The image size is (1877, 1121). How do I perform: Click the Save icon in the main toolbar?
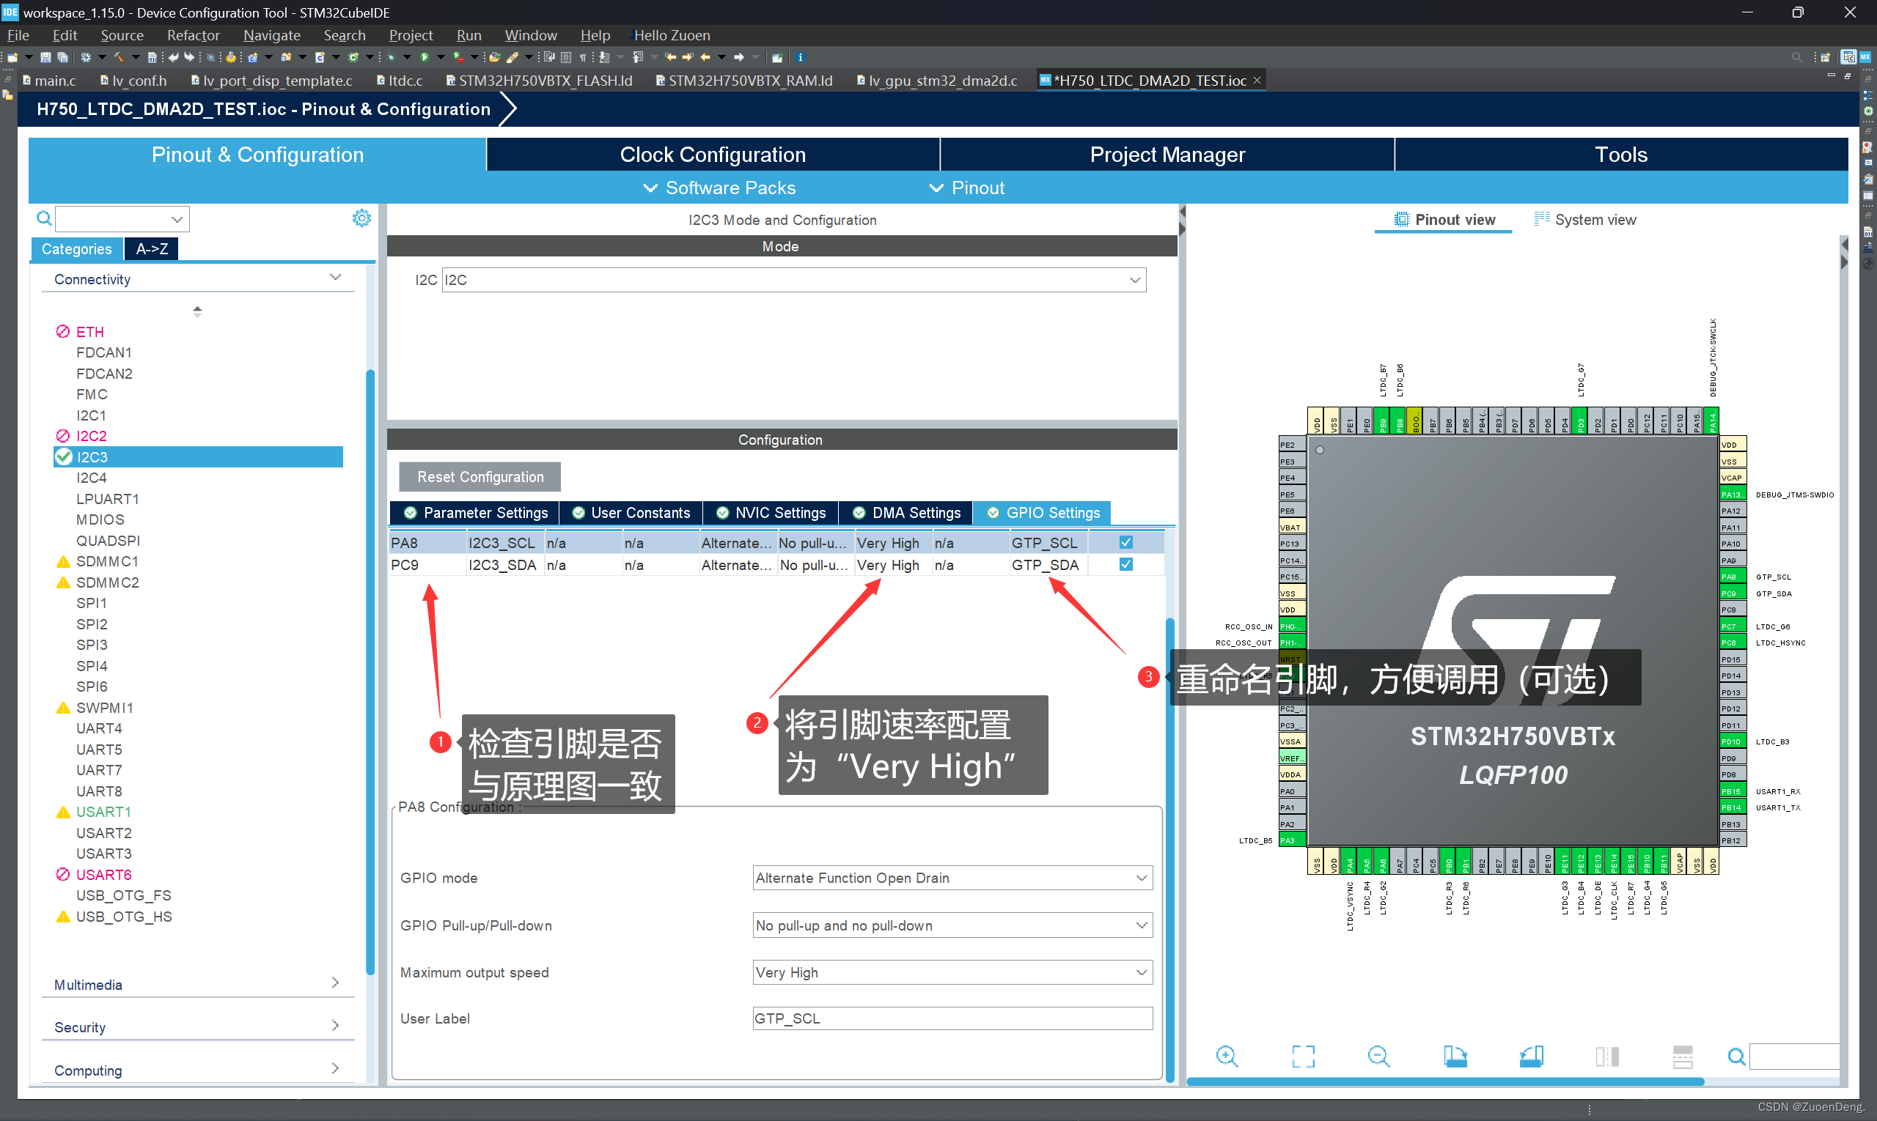45,57
